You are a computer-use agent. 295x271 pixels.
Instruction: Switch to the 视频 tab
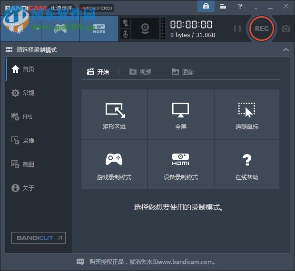coord(140,72)
